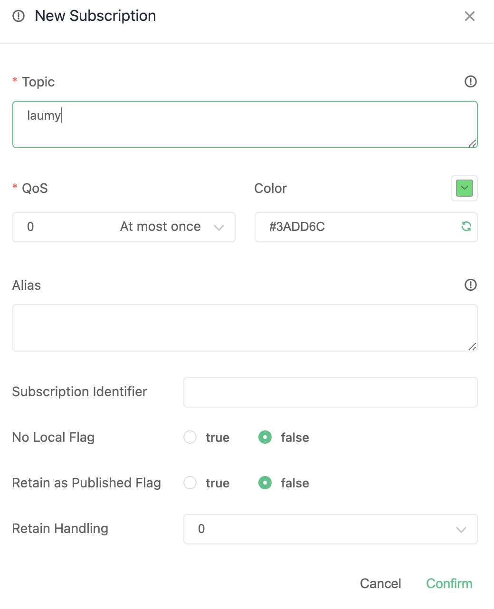The width and height of the screenshot is (494, 609).
Task: Click the Color field label
Action: pyautogui.click(x=271, y=188)
